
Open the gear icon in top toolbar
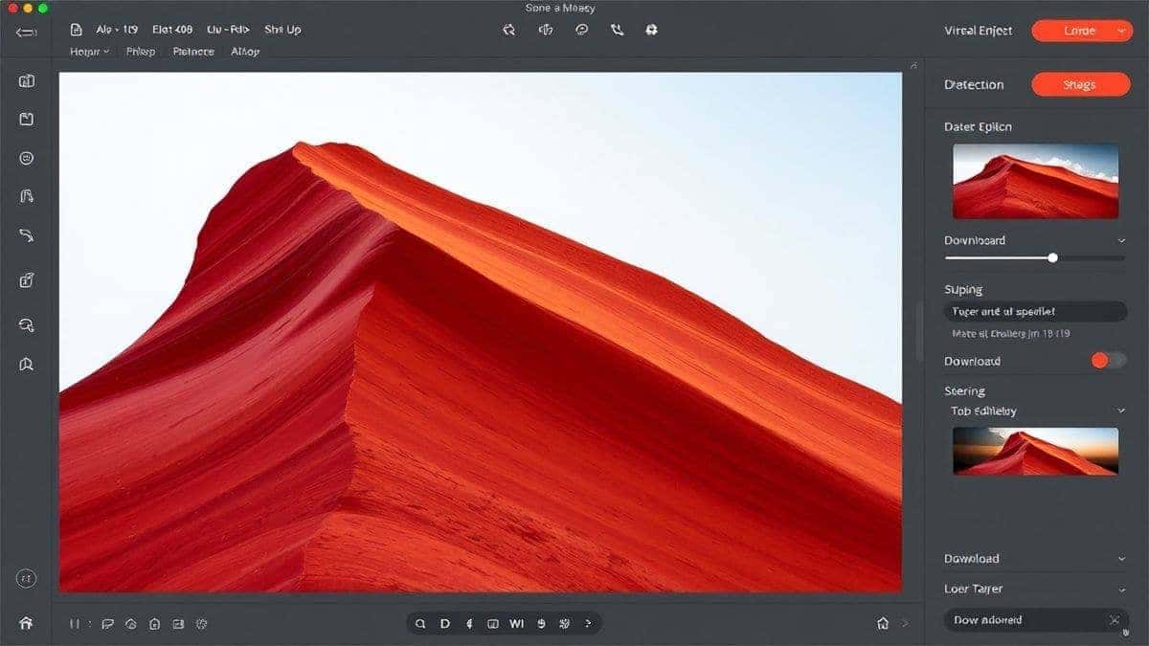pyautogui.click(x=652, y=30)
